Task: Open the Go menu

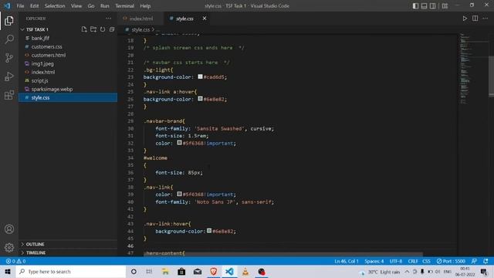Action: pos(91,6)
